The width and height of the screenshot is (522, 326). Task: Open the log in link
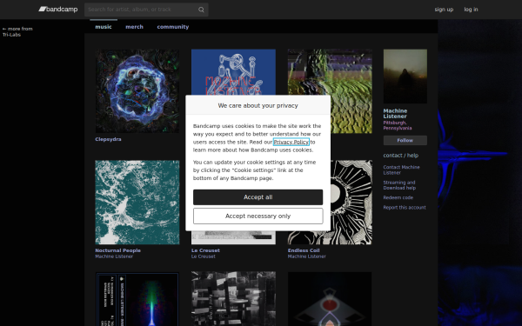tap(471, 10)
